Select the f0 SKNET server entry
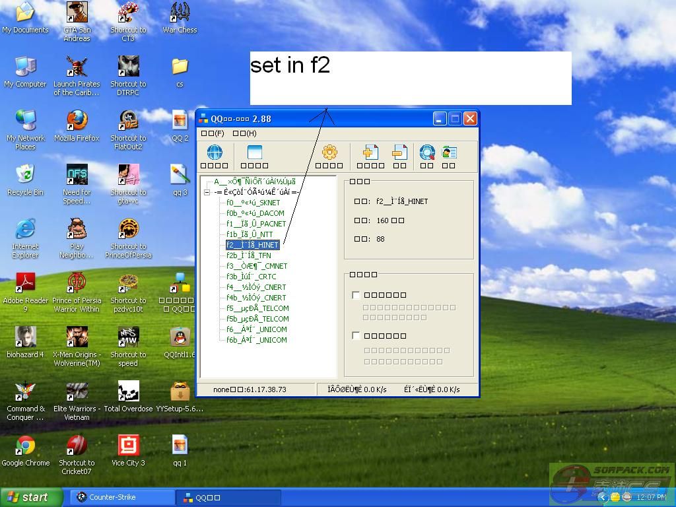The image size is (676, 507). tap(253, 203)
